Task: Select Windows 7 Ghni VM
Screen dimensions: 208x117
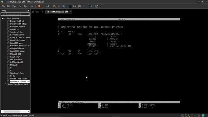Action: pos(17,32)
